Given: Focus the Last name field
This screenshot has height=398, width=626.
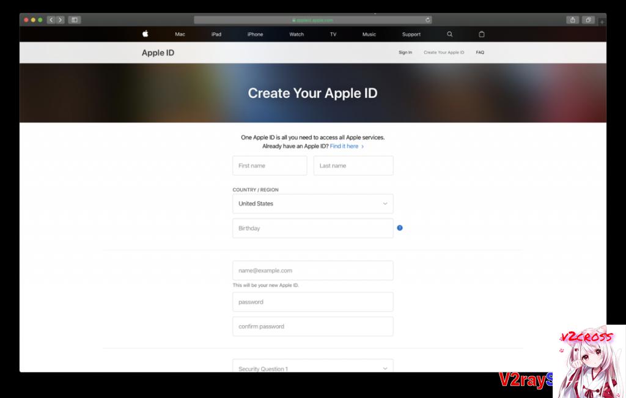Looking at the screenshot, I should click(353, 166).
